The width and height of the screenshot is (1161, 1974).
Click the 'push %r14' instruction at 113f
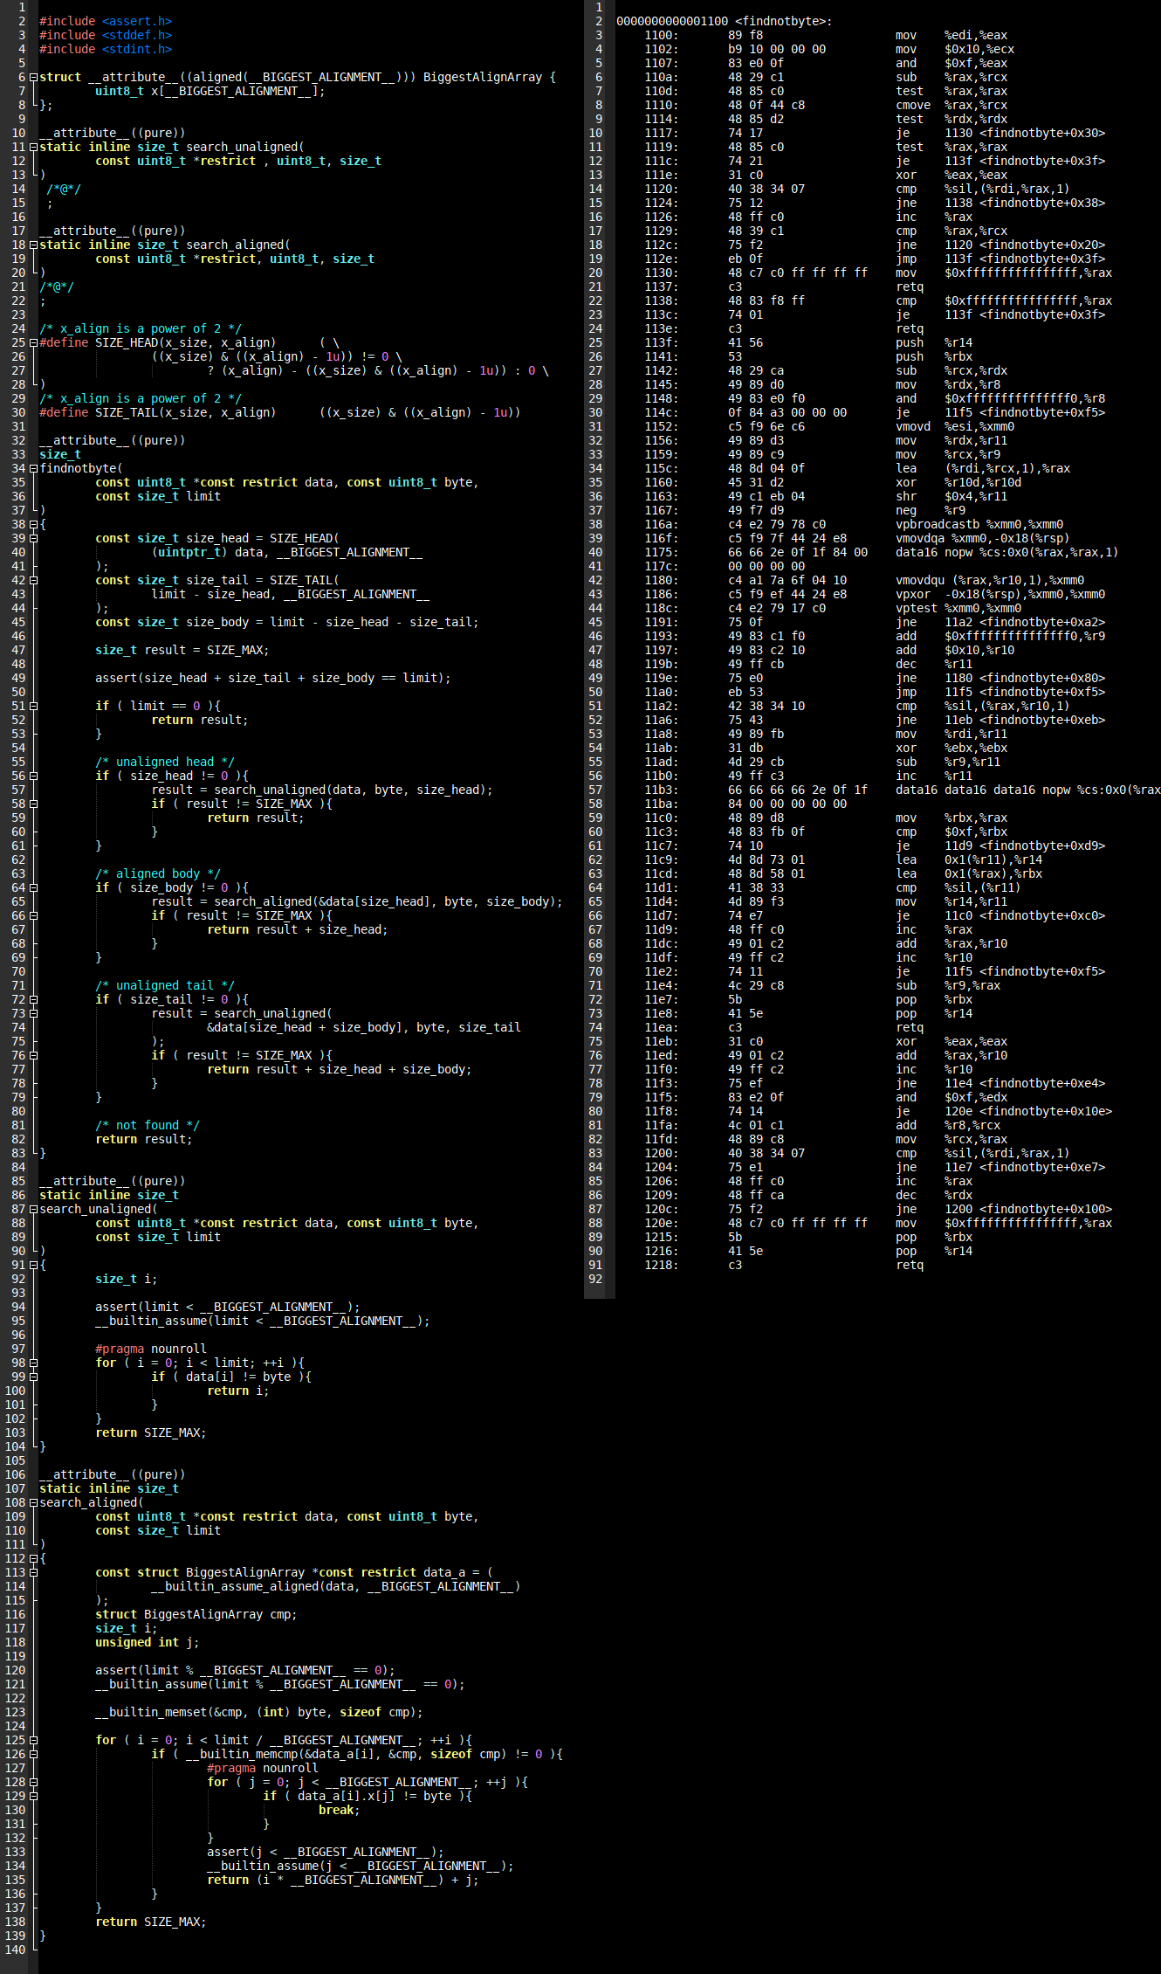pos(934,343)
